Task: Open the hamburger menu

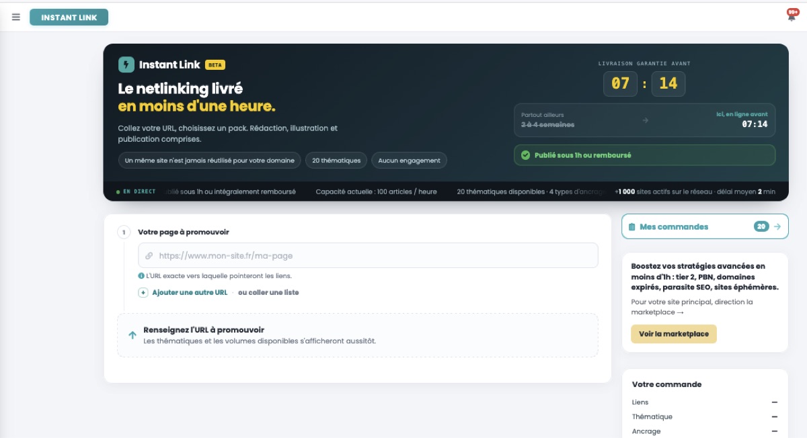Action: tap(16, 17)
